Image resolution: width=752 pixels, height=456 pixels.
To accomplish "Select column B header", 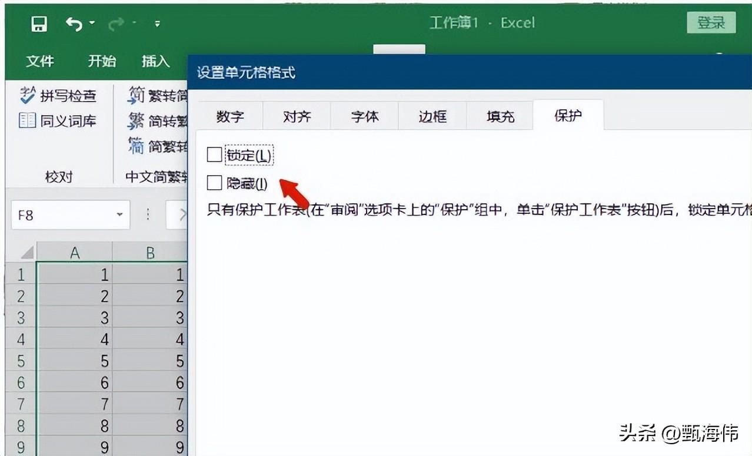I will click(x=150, y=253).
